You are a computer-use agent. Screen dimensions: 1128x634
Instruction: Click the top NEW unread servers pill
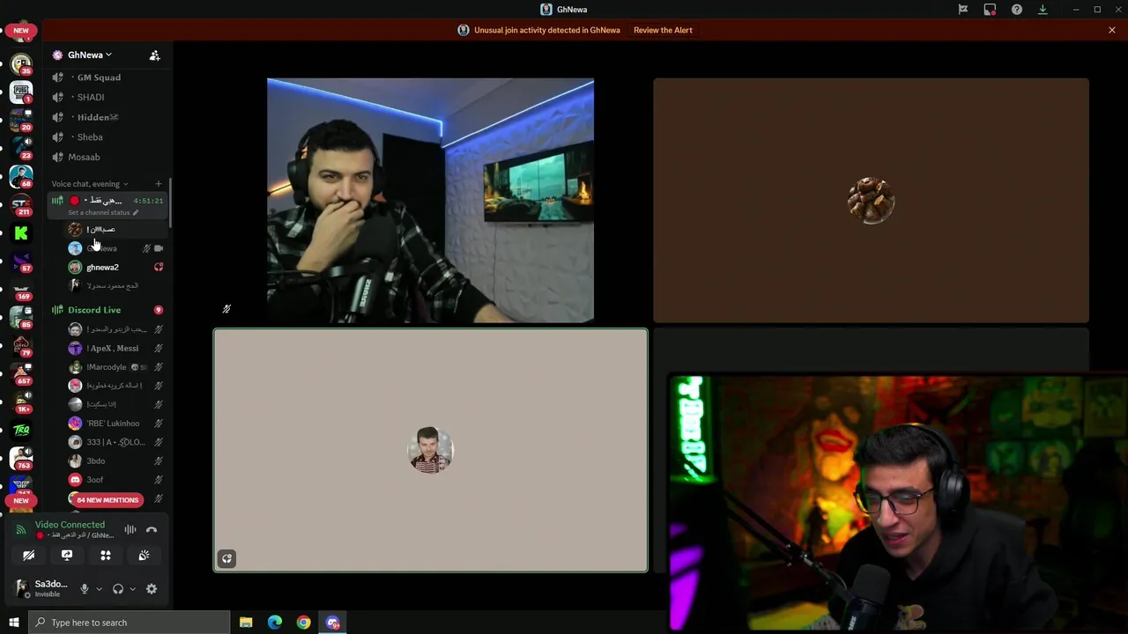21,30
